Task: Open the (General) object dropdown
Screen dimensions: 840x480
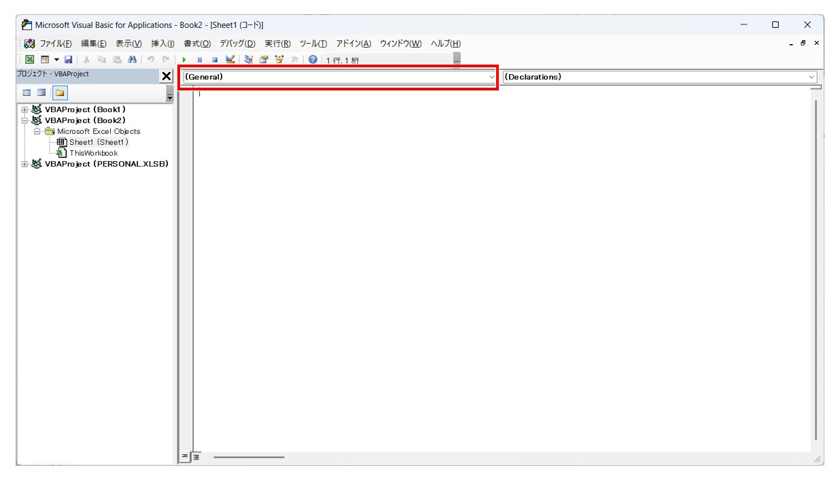Action: pos(339,77)
